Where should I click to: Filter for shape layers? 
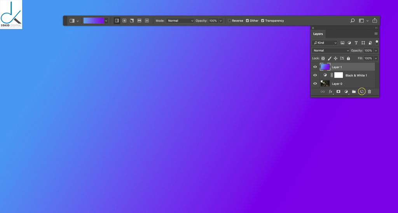pos(363,43)
